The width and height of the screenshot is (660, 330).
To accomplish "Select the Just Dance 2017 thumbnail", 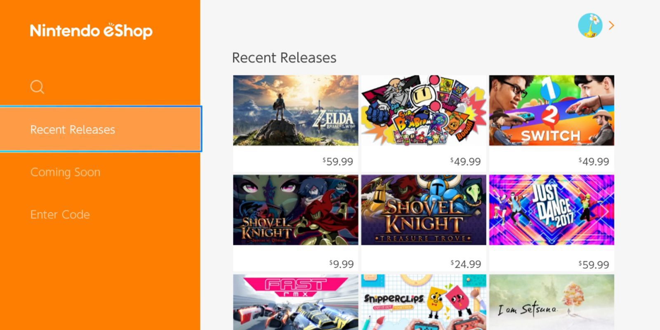I will [x=552, y=210].
